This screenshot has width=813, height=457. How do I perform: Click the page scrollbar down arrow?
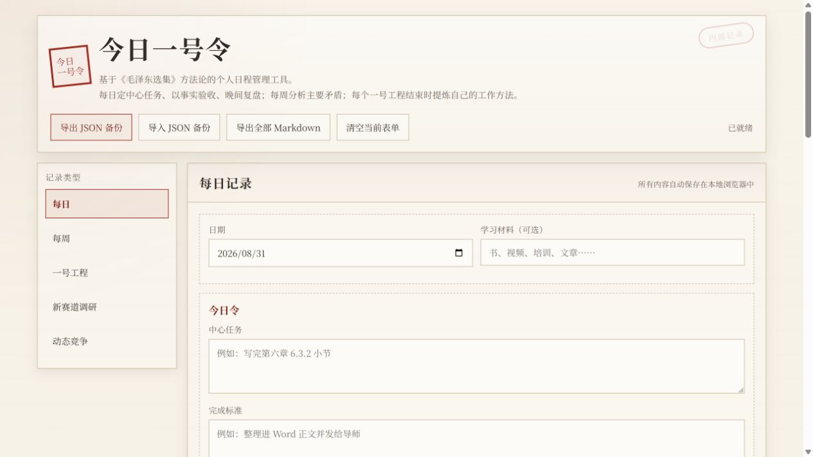point(808,452)
